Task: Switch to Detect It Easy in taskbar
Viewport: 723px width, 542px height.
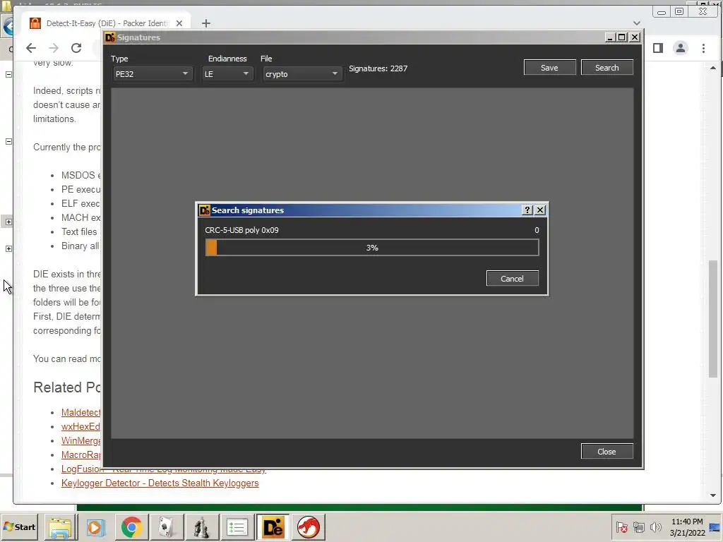Action: (x=273, y=527)
